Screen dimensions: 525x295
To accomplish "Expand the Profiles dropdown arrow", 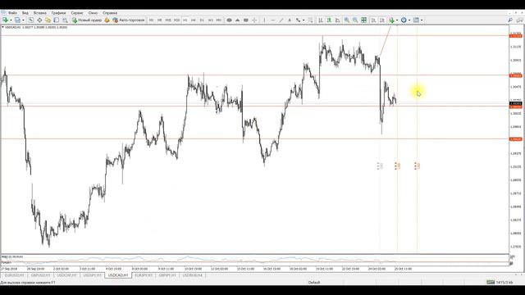I will (x=23, y=20).
